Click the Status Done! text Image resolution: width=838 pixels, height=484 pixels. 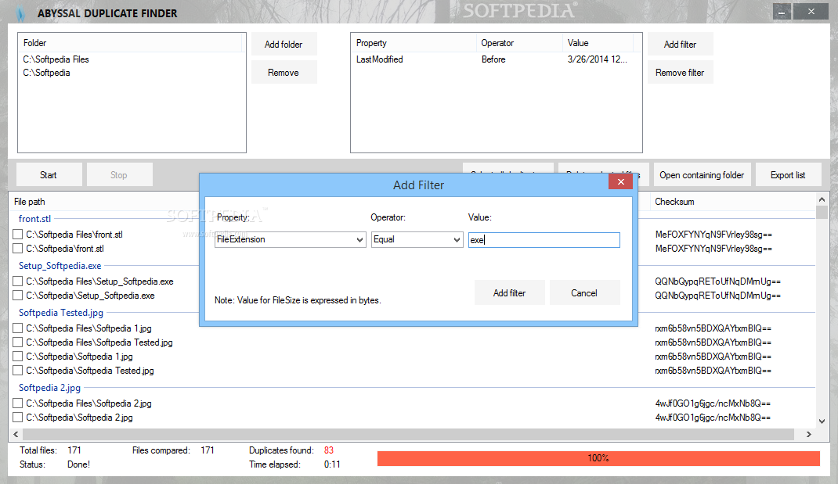tap(78, 464)
